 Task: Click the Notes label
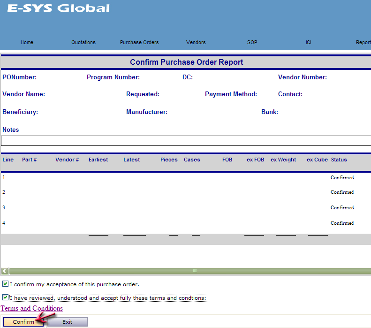(10, 130)
